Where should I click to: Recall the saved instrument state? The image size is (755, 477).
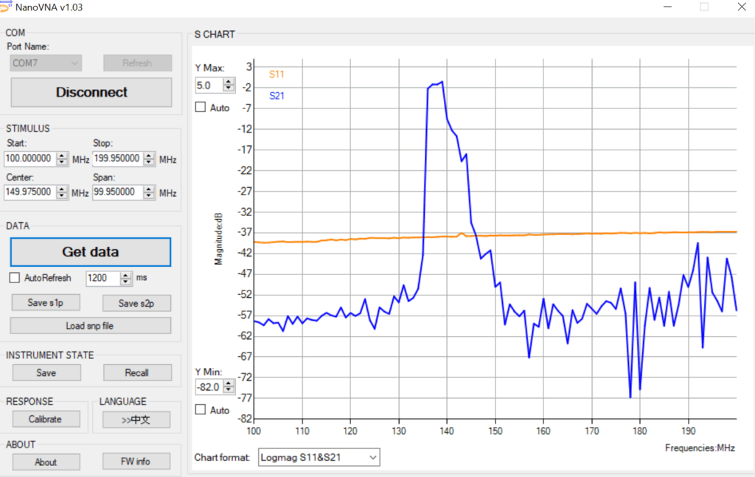pos(136,373)
